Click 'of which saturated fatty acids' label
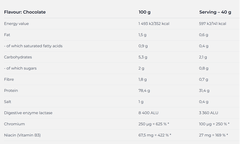The height and width of the screenshot is (144, 240). pos(33,46)
